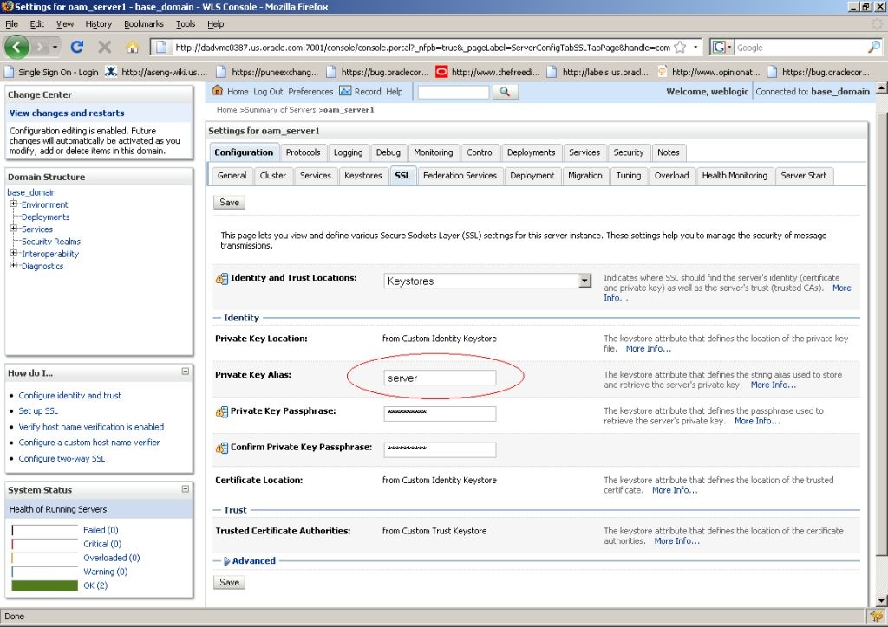Expand the Environment tree node
This screenshot has width=888, height=627.
coord(14,204)
